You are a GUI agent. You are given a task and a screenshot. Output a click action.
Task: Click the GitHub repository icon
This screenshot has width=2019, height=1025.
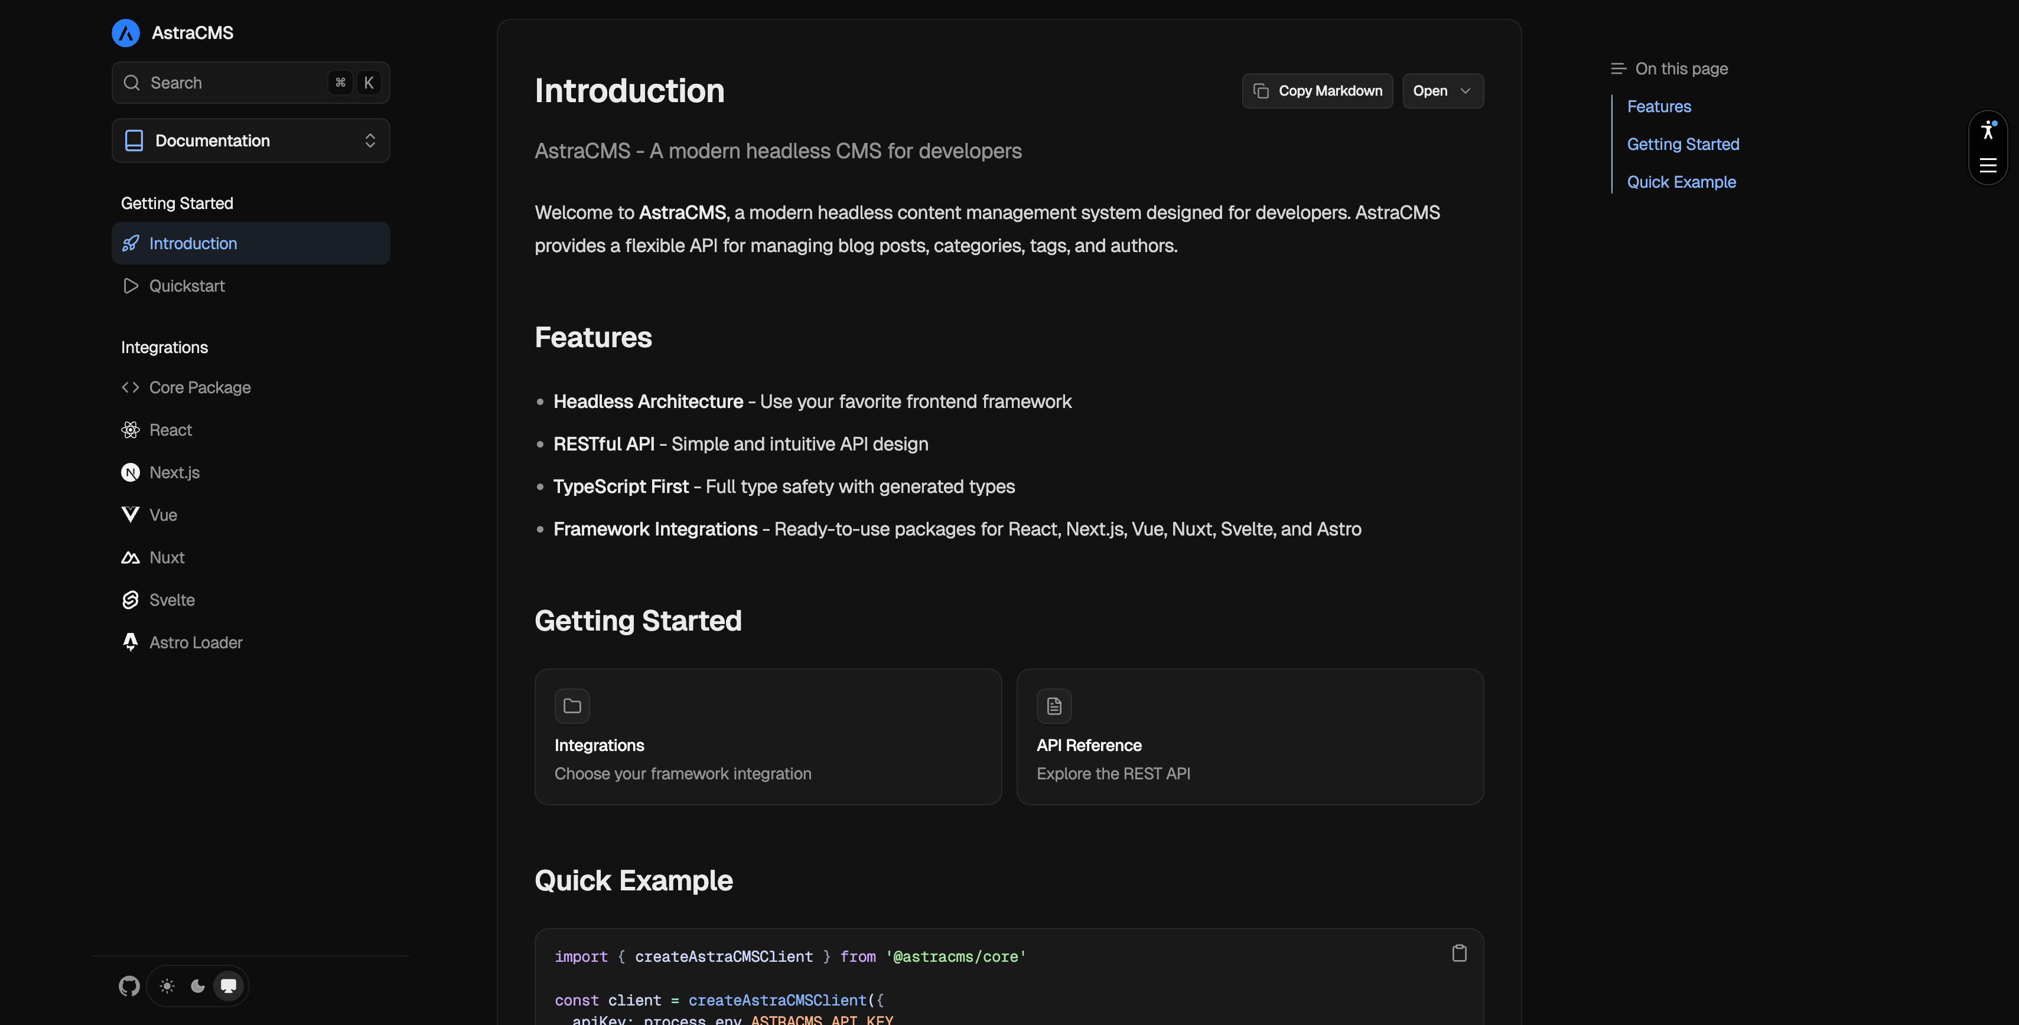tap(129, 986)
